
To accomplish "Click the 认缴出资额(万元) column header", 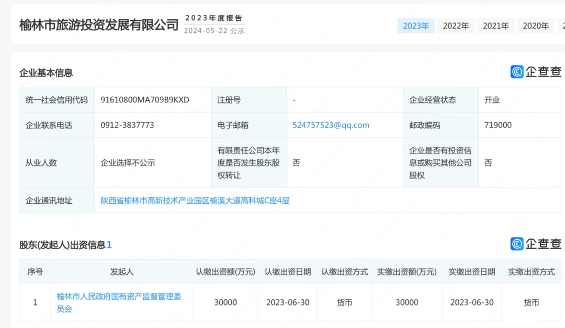I will (x=225, y=272).
